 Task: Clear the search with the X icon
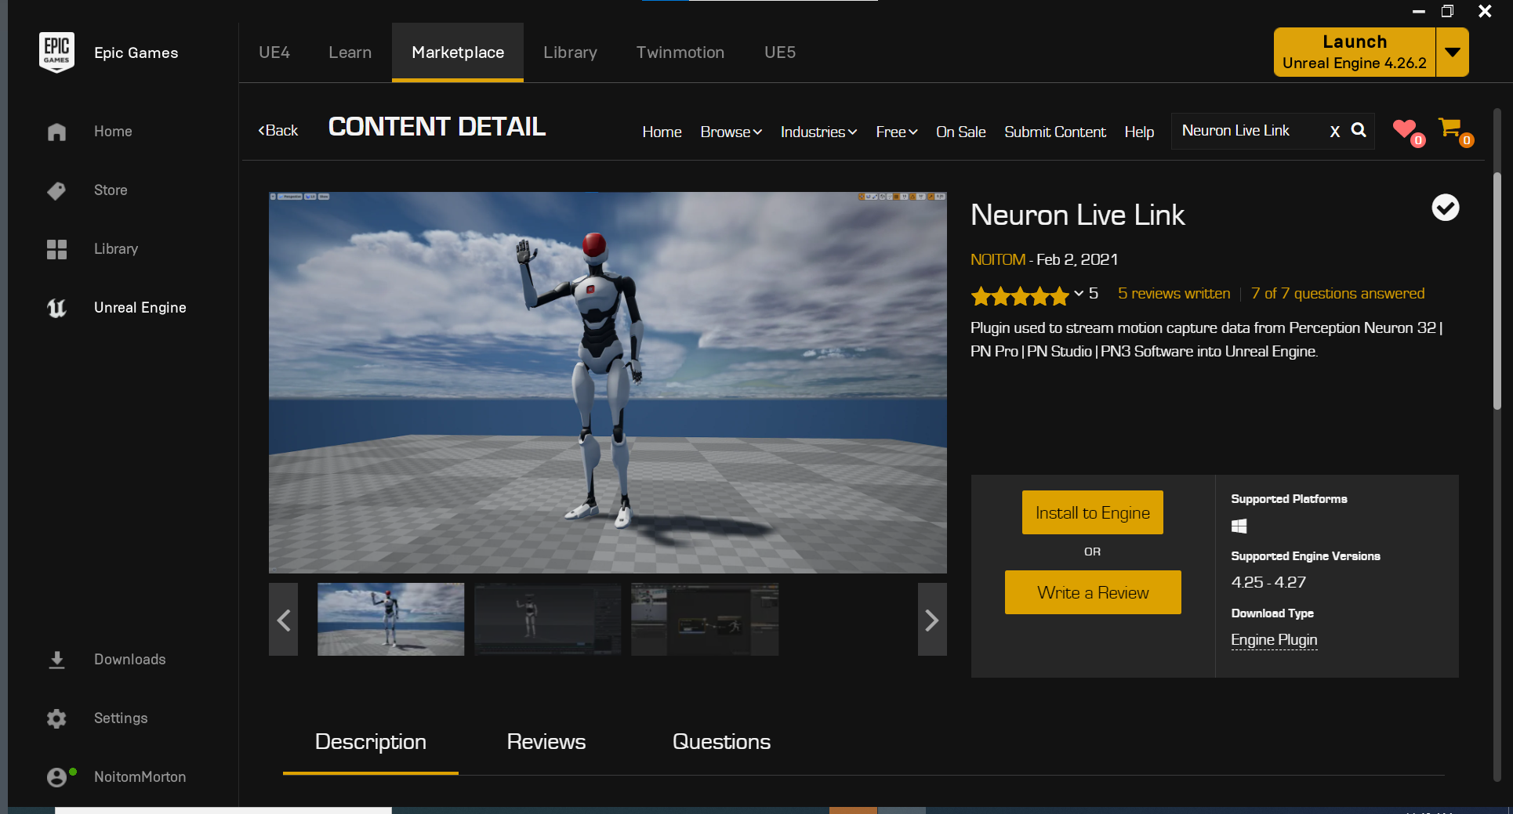(x=1335, y=132)
